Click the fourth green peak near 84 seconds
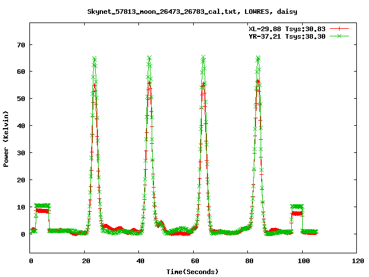 click(x=258, y=58)
